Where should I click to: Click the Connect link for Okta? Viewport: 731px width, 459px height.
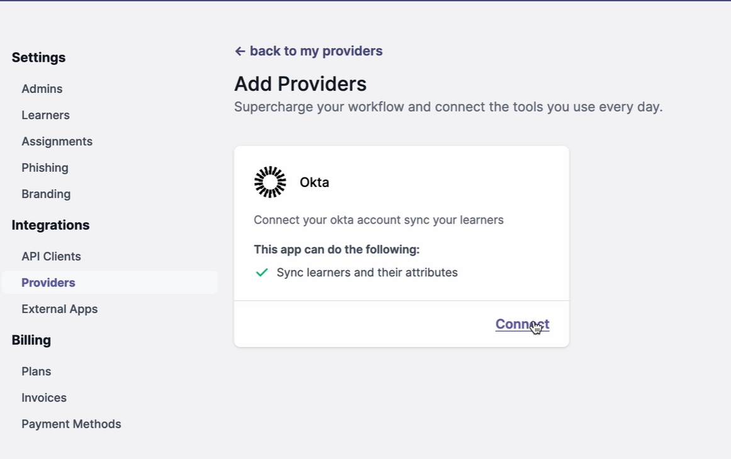coord(522,324)
